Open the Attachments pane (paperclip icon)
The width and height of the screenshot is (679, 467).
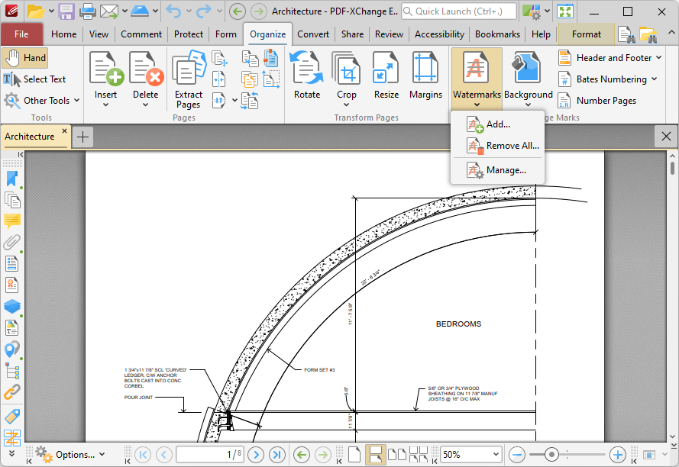point(11,243)
